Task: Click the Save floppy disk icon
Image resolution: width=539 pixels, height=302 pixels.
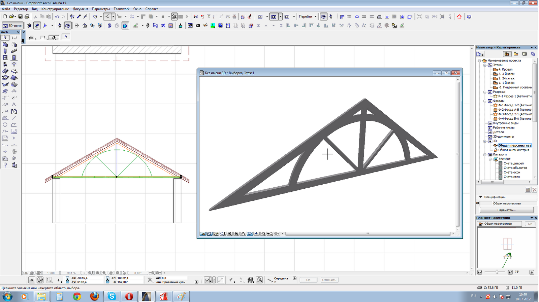Action: tap(20, 16)
